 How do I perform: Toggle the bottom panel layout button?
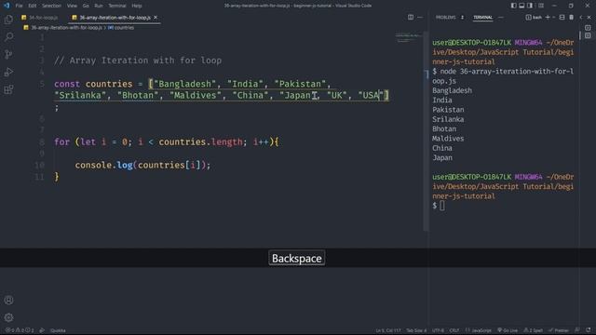tap(521, 6)
